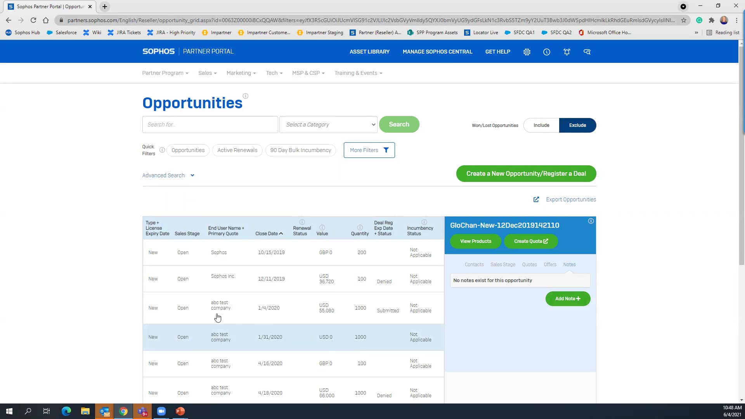Click the notifications bell icon
Image resolution: width=745 pixels, height=419 pixels.
point(567,52)
